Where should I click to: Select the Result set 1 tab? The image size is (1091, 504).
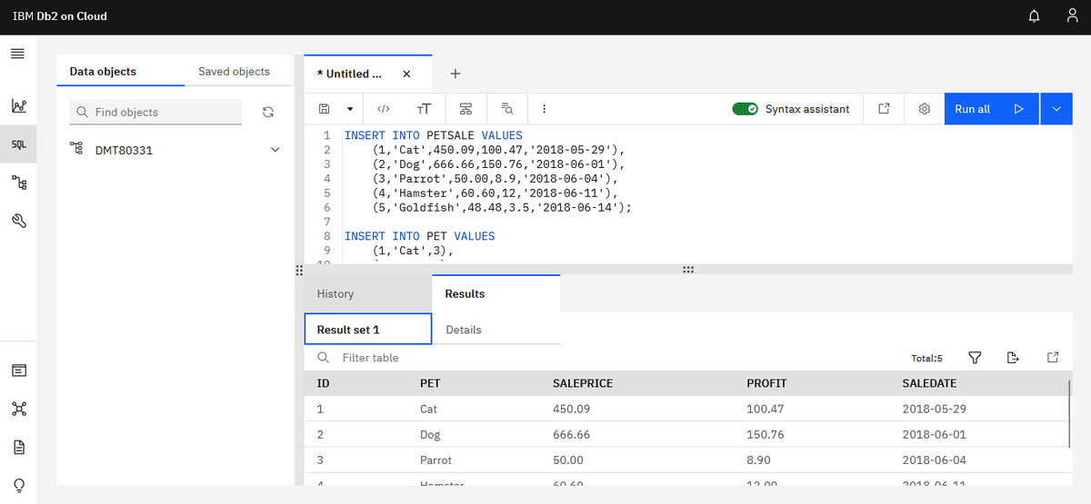368,330
